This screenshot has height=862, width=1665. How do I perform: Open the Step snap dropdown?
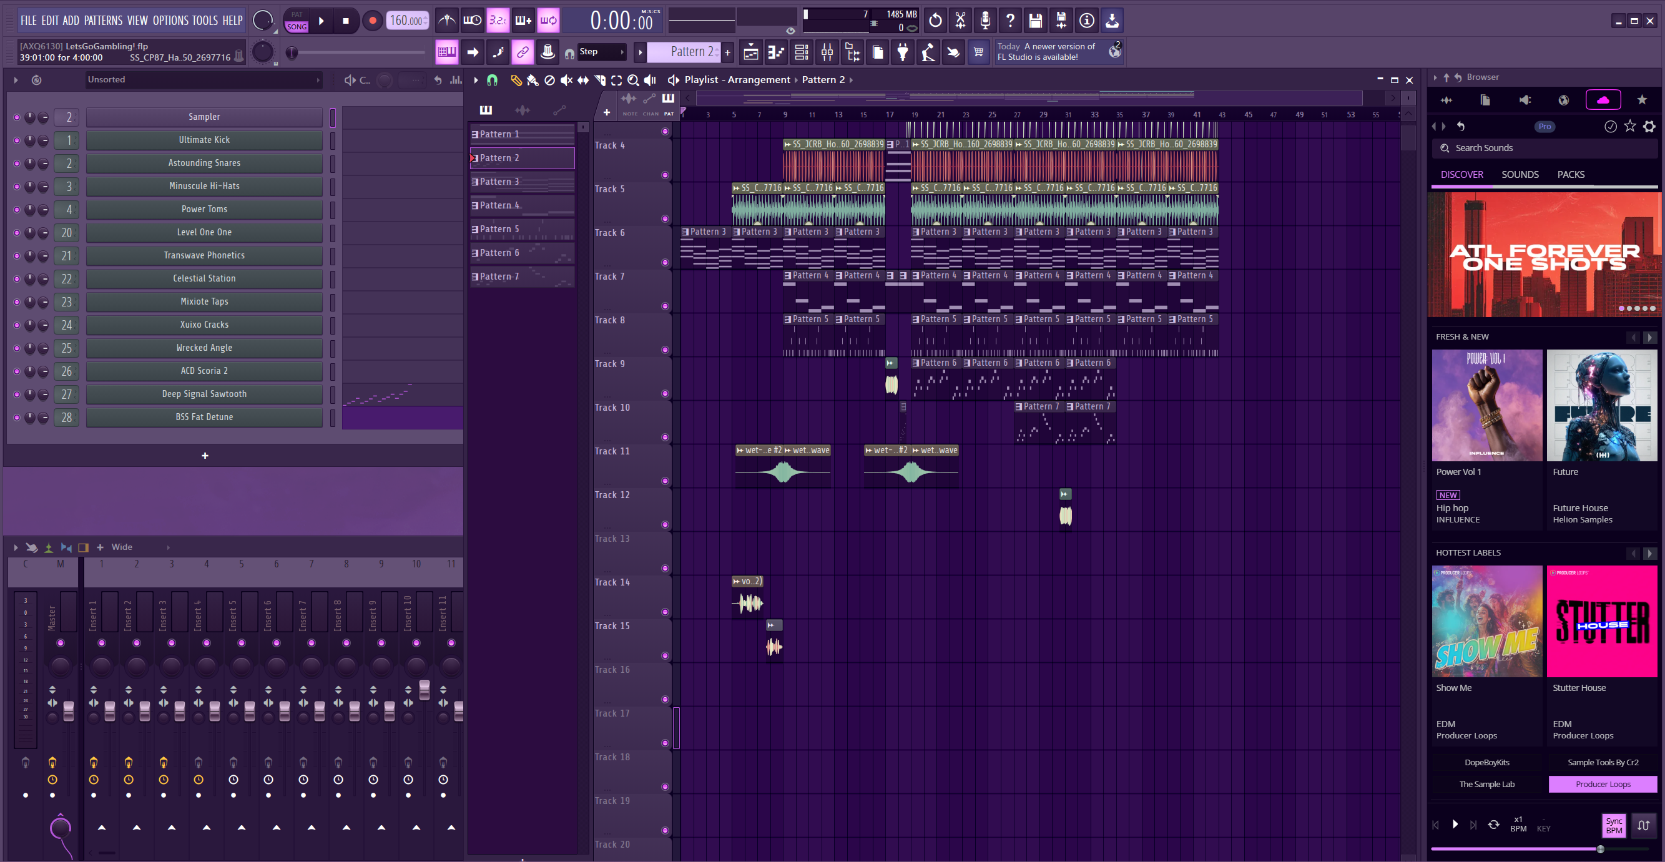pyautogui.click(x=601, y=52)
